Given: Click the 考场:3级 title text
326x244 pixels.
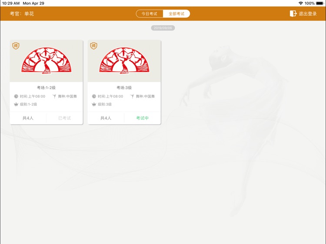Looking at the screenshot, I should (124, 88).
